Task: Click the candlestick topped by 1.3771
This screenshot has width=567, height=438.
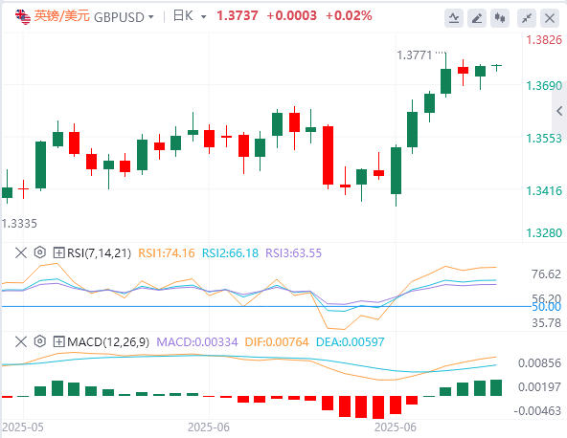Action: [446, 76]
